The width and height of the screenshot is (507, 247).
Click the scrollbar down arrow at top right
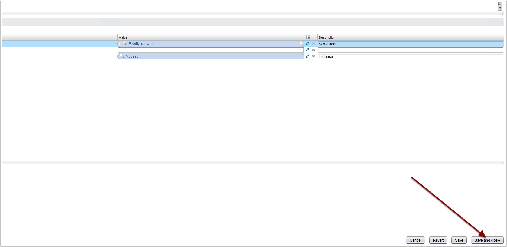click(x=500, y=8)
